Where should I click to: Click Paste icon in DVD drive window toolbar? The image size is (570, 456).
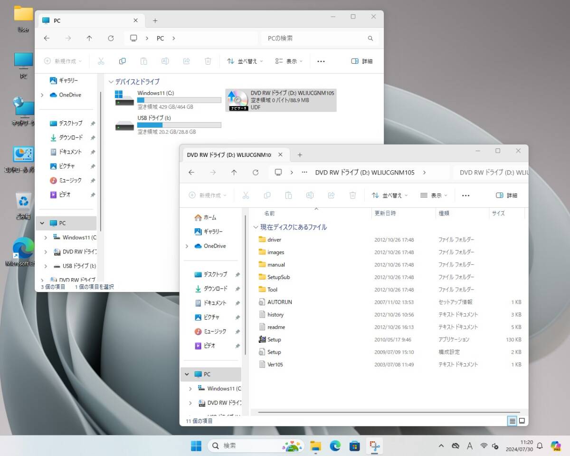pyautogui.click(x=288, y=195)
